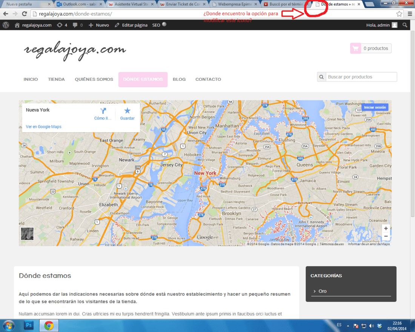Switch map to satellite thumbnail
Viewport: 415px width, 332px height.
tap(27, 234)
